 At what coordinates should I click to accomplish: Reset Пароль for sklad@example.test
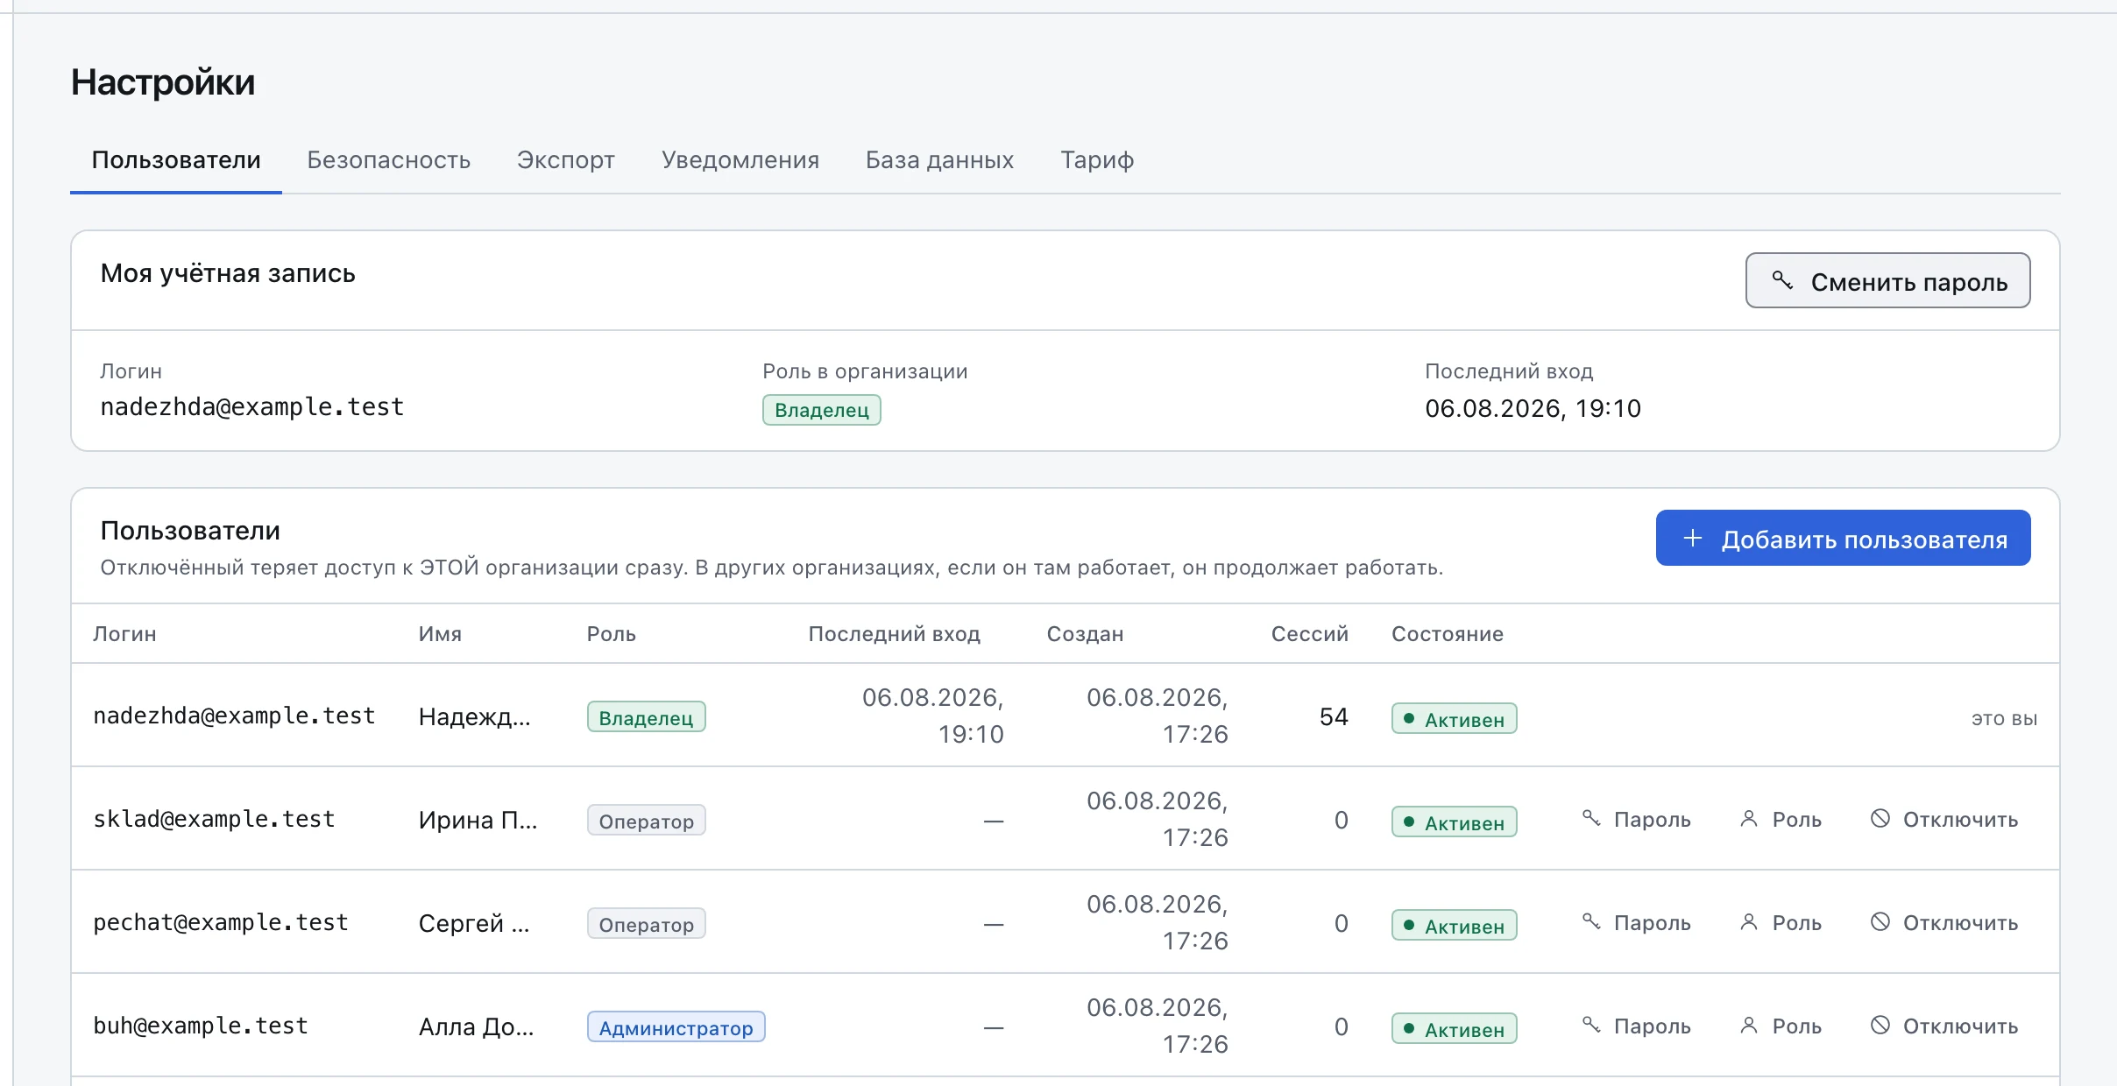click(1637, 819)
